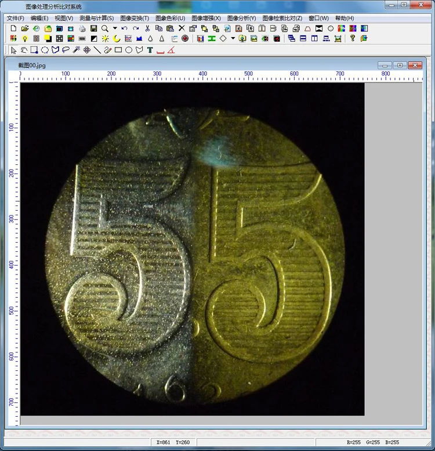This screenshot has width=435, height=451.
Task: Click the diamond shape icon
Action: pos(223,38)
